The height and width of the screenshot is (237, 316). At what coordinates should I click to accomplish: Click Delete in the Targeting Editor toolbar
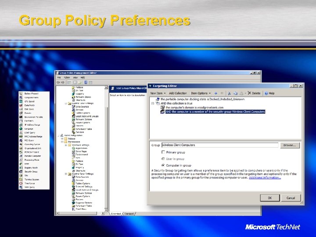click(x=254, y=93)
